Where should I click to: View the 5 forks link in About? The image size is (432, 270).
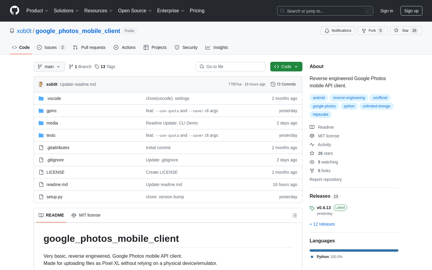point(320,171)
